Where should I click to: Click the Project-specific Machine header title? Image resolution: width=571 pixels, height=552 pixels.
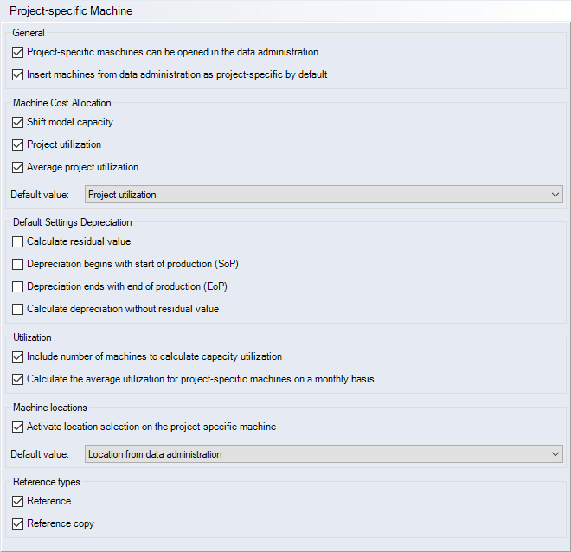71,10
